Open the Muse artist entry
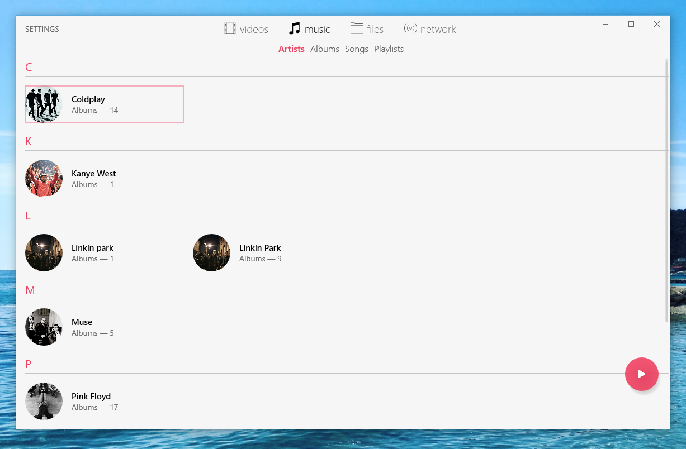The width and height of the screenshot is (686, 449). (82, 327)
